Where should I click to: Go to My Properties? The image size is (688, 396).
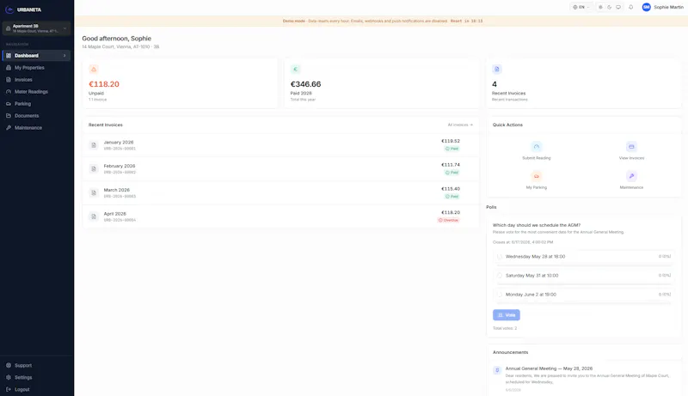point(36,68)
